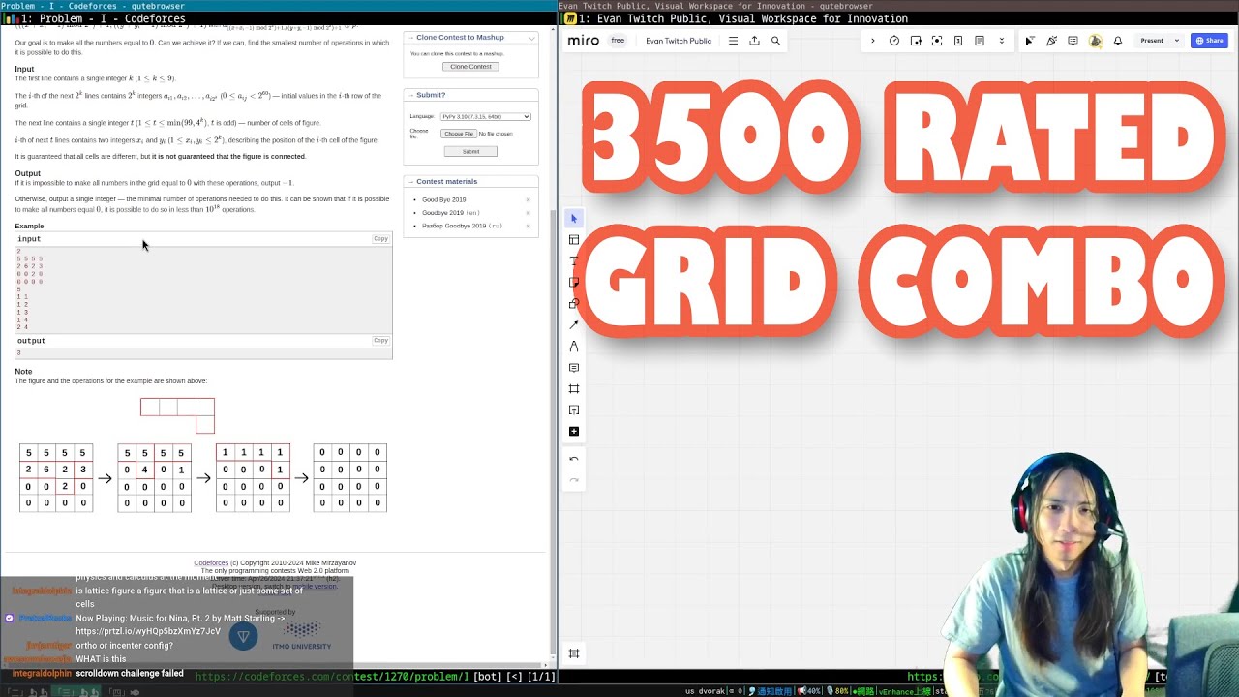The width and height of the screenshot is (1239, 697).
Task: Open the timer icon in Miro toolbar
Action: click(x=894, y=41)
